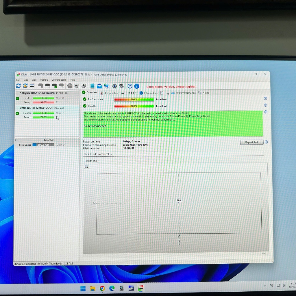Image resolution: width=296 pixels, height=296 pixels.
Task: Click the Unregistered version, please register link
Action: pyautogui.click(x=171, y=87)
